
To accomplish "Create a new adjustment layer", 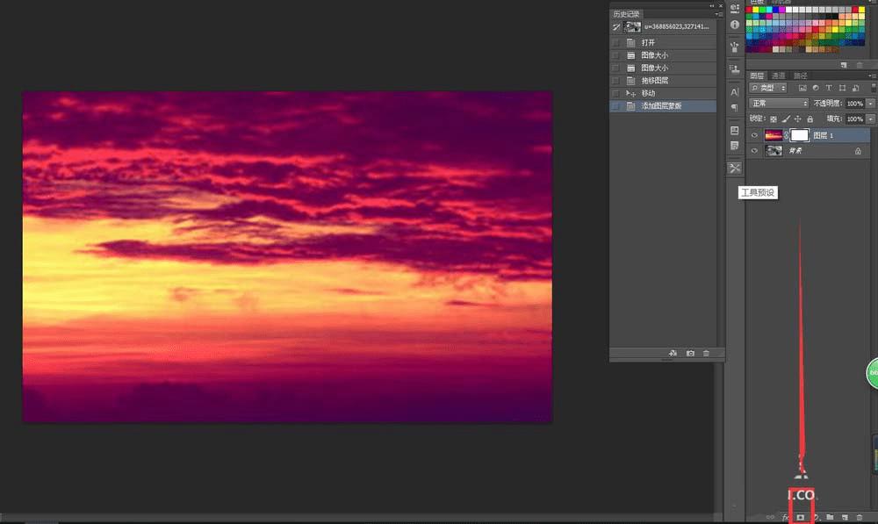I will click(x=817, y=517).
